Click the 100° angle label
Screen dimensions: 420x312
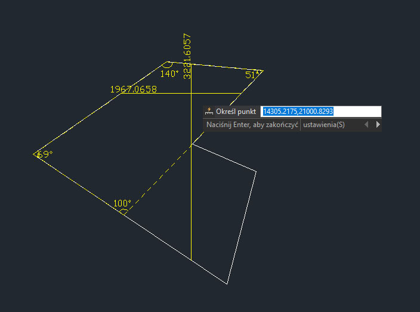click(x=122, y=203)
